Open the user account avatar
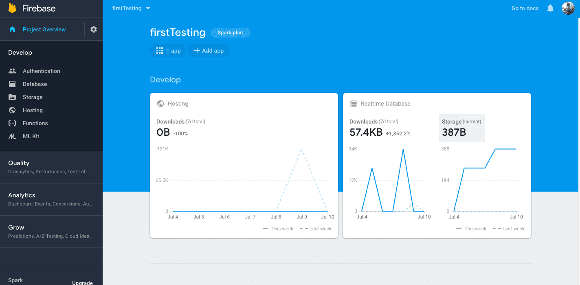Viewport: 580px width, 285px height. tap(568, 8)
